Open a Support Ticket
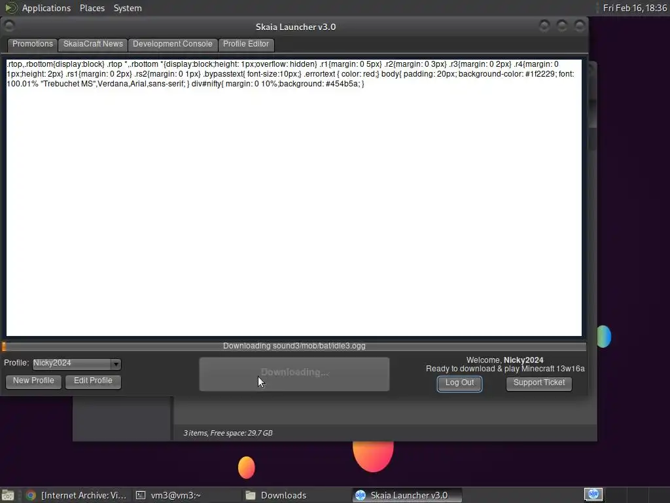Image resolution: width=670 pixels, height=503 pixels. [x=539, y=383]
